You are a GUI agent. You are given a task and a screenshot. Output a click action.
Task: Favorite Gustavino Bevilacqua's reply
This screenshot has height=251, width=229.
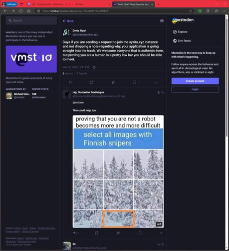(118, 233)
